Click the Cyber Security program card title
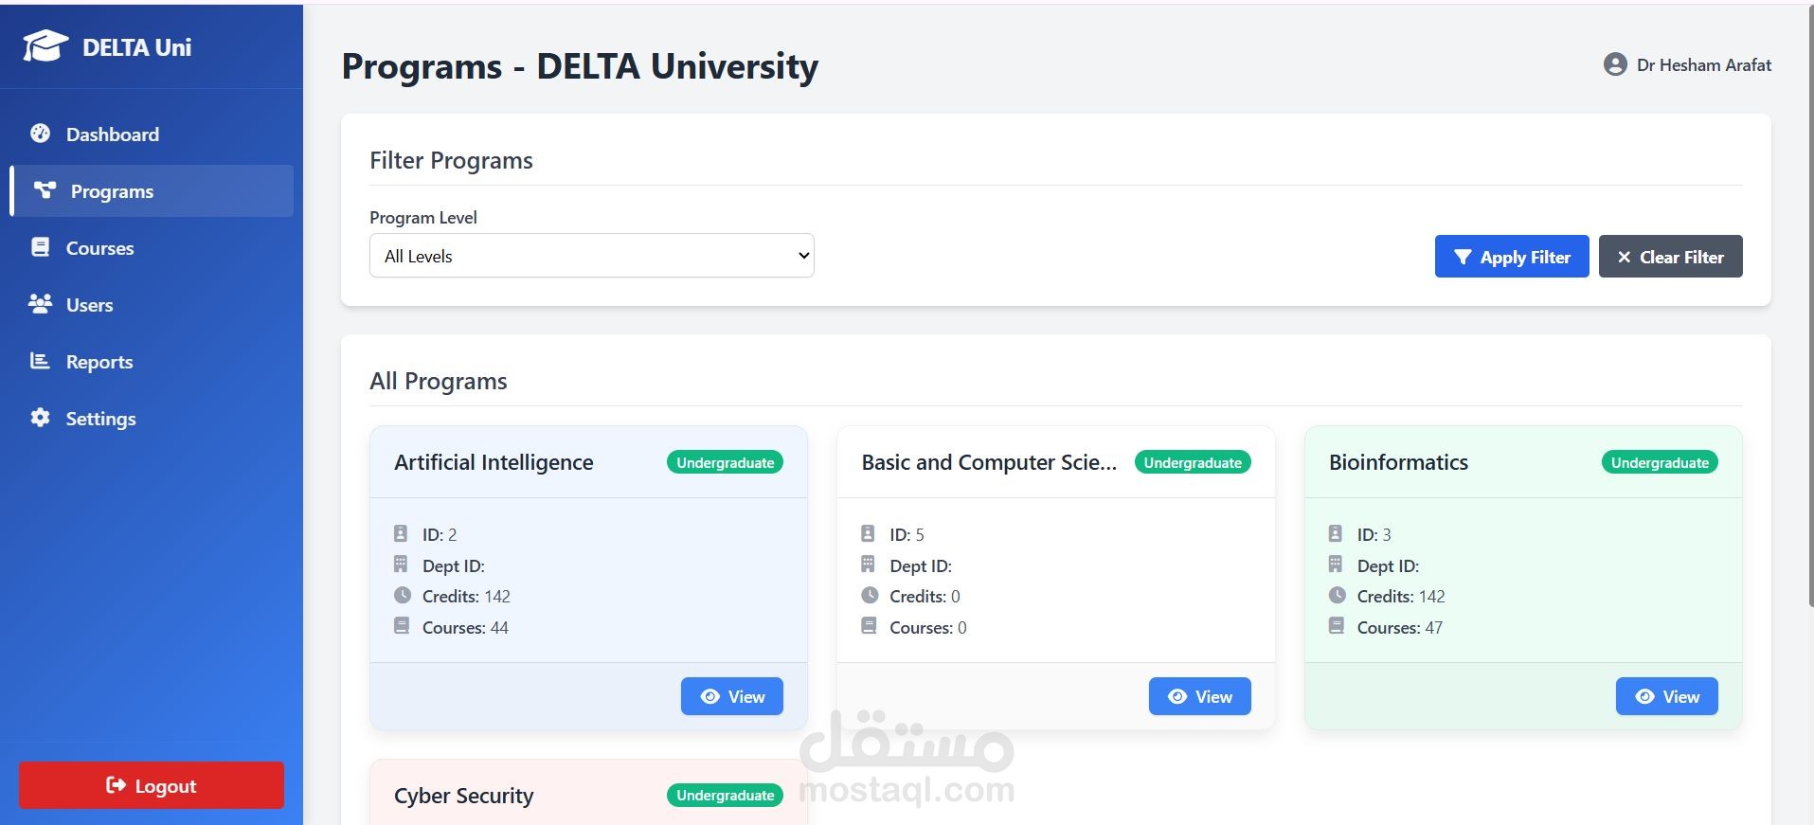Screen dimensions: 1814x825 tap(463, 796)
